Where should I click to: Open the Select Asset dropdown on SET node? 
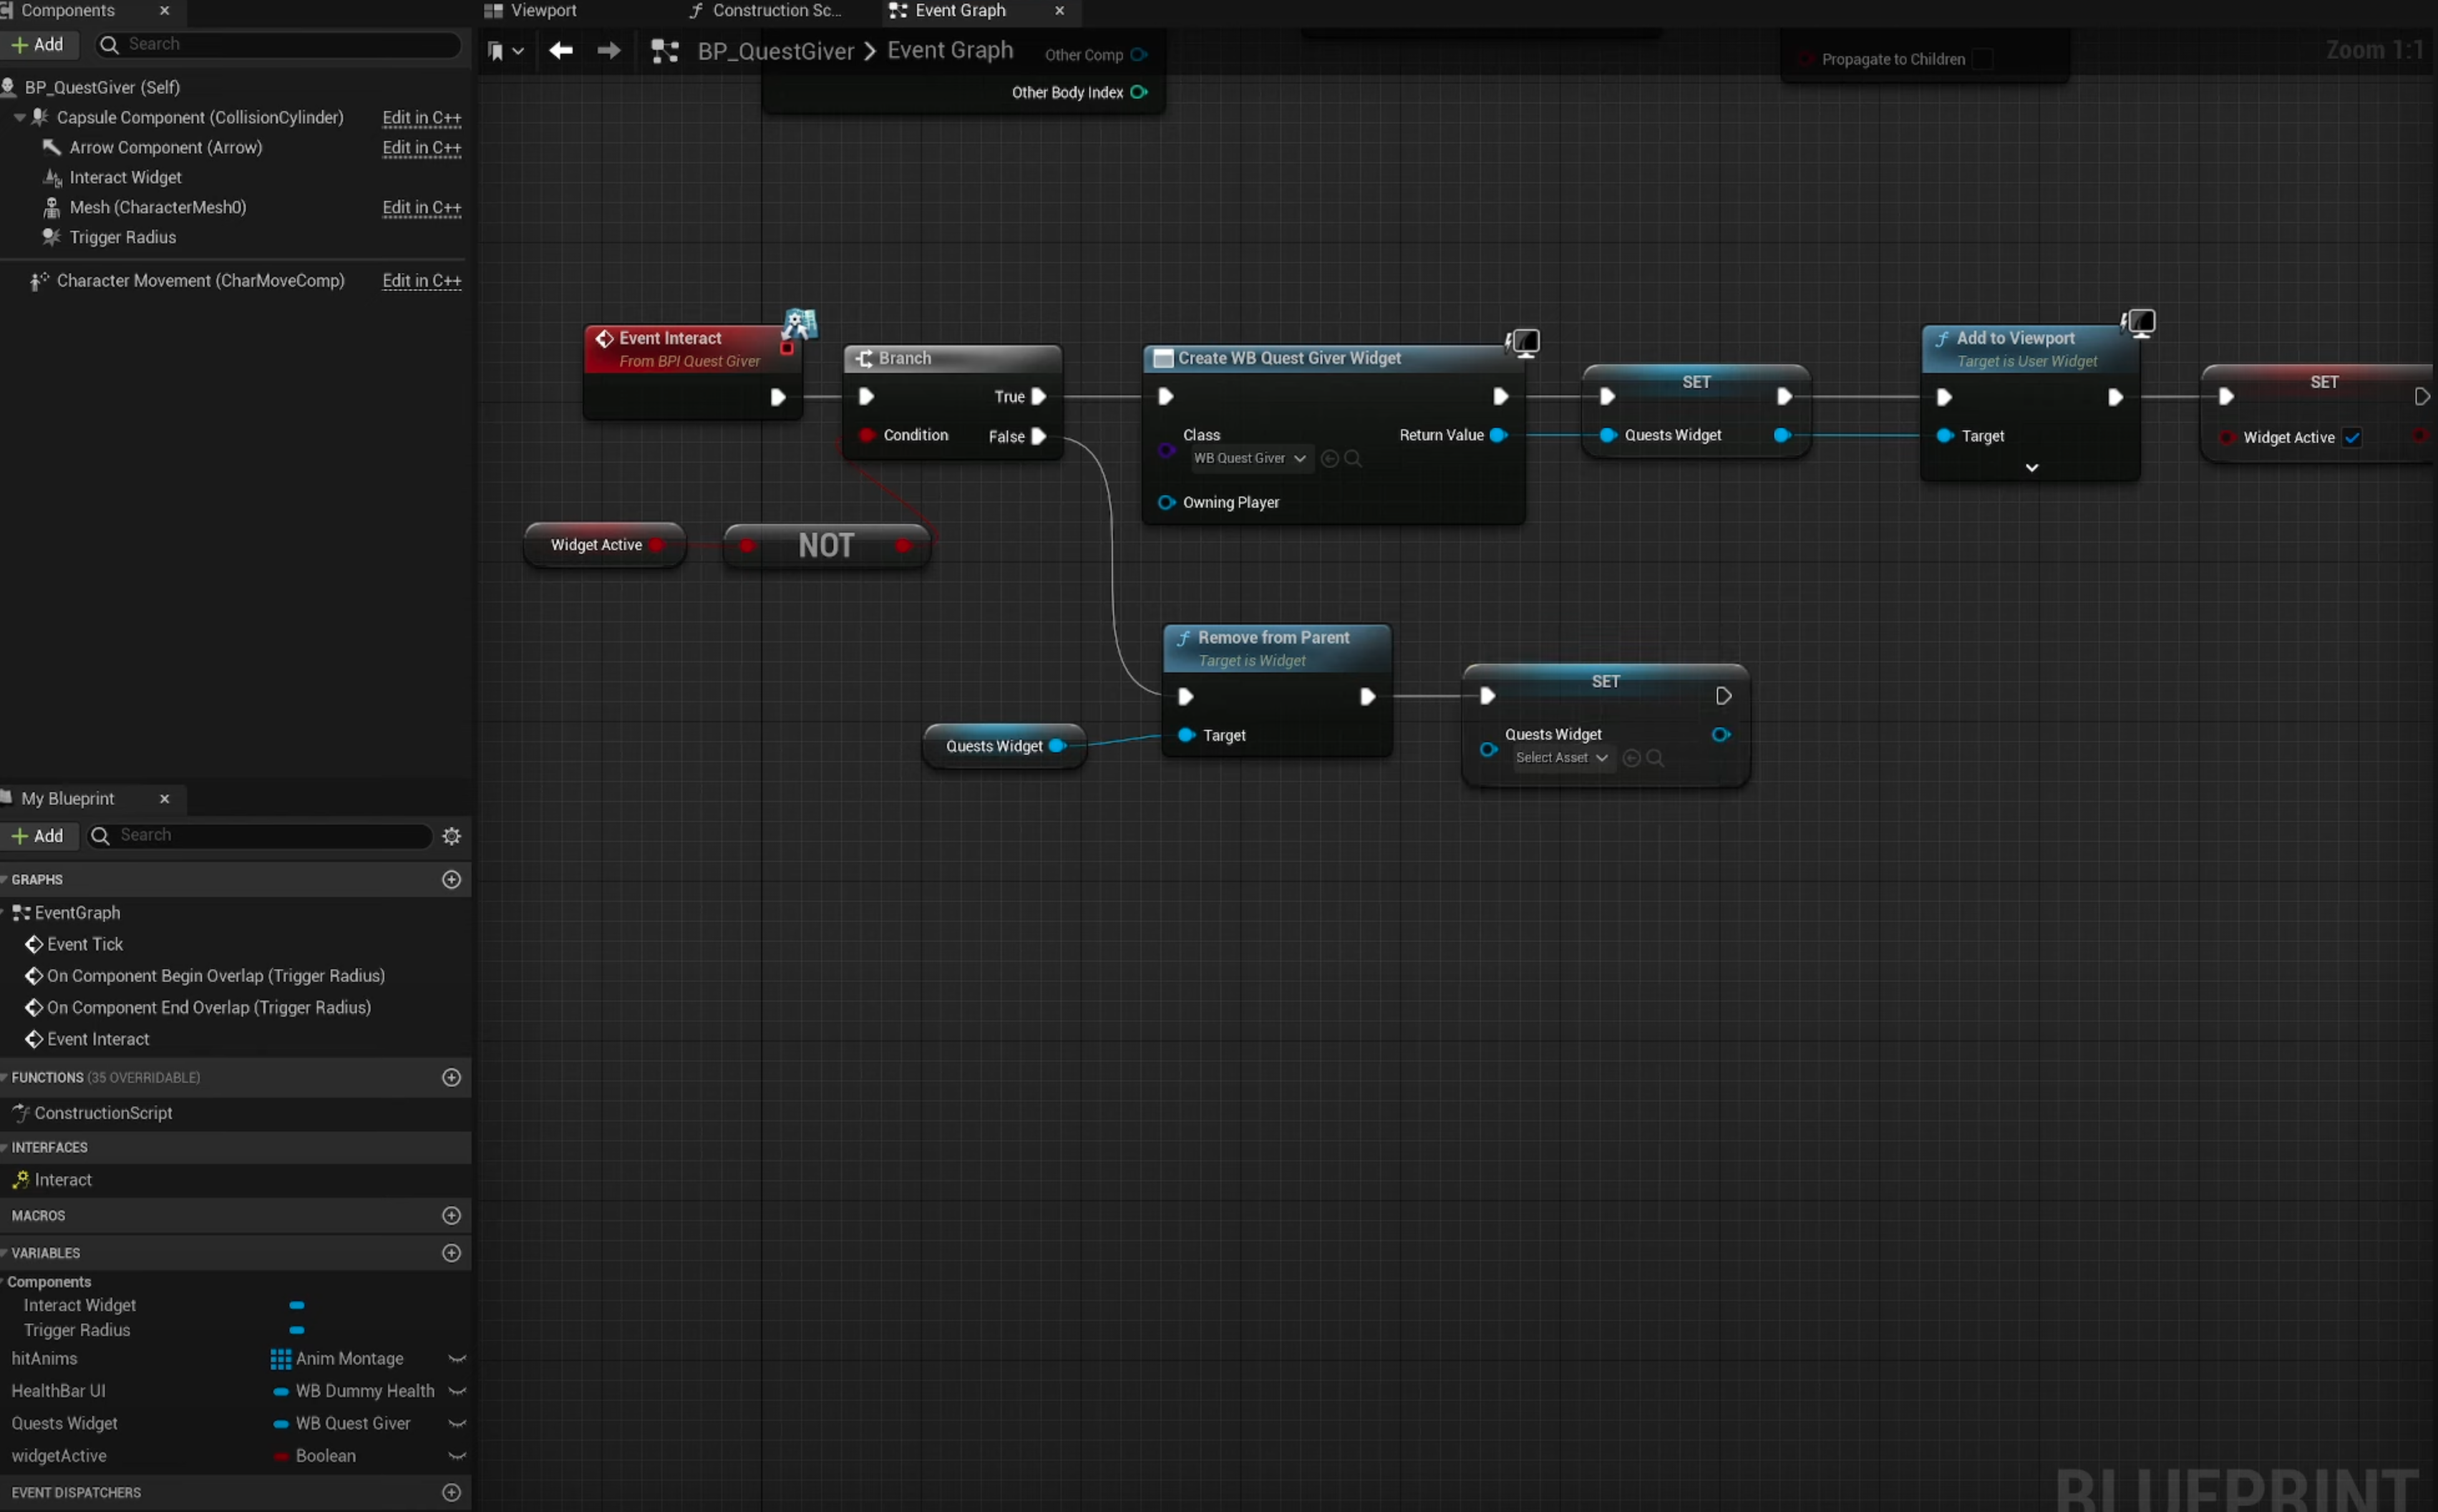(1560, 758)
